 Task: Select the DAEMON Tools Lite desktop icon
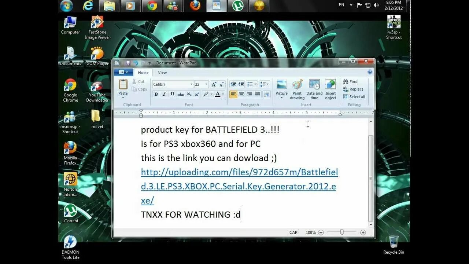click(70, 247)
